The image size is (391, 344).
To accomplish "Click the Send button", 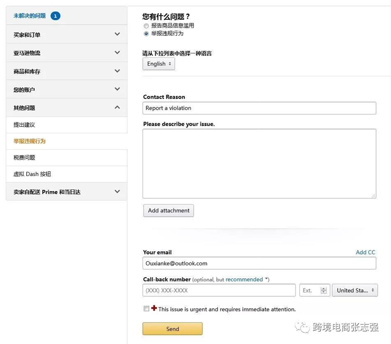I will (x=172, y=329).
